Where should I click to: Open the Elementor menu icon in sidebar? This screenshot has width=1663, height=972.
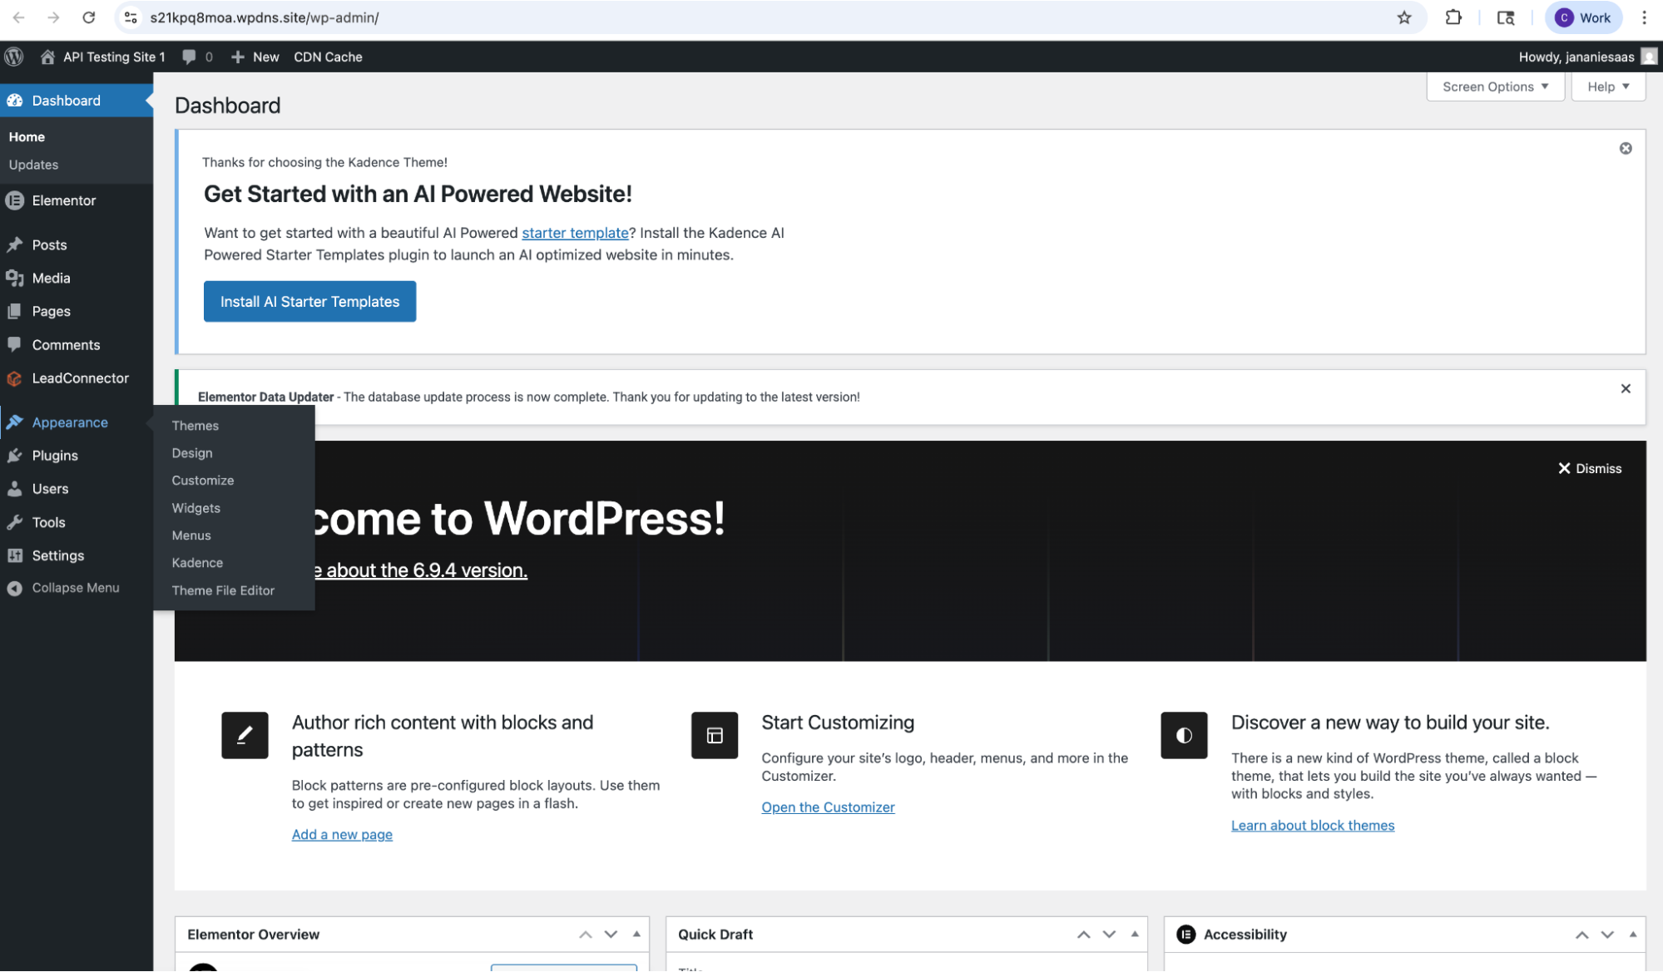[x=15, y=200]
